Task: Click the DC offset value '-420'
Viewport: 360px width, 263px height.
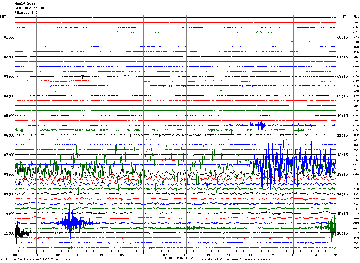Action: 356,184
